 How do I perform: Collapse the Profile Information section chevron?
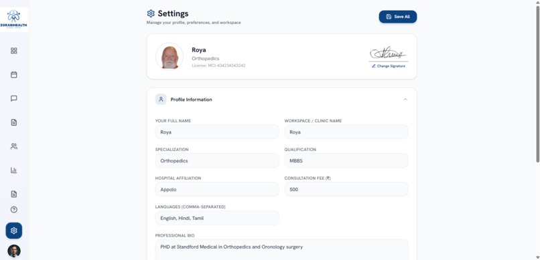(405, 100)
